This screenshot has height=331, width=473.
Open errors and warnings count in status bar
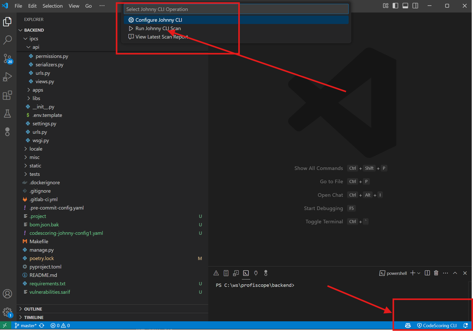(60, 325)
